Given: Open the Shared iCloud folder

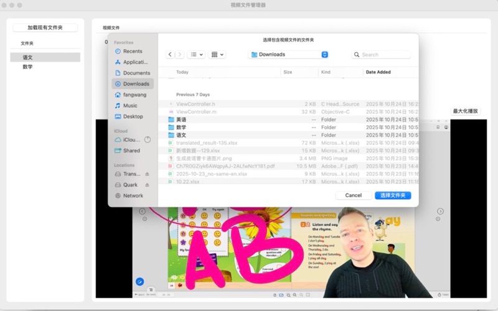Looking at the screenshot, I should 131,151.
